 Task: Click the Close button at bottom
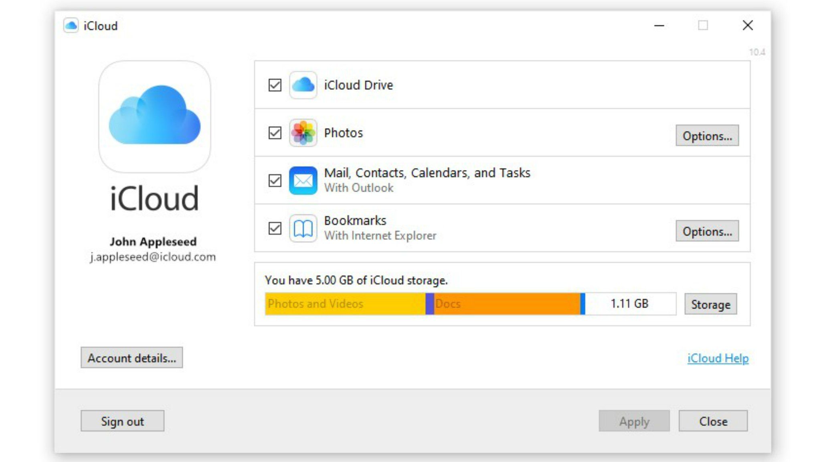point(713,421)
